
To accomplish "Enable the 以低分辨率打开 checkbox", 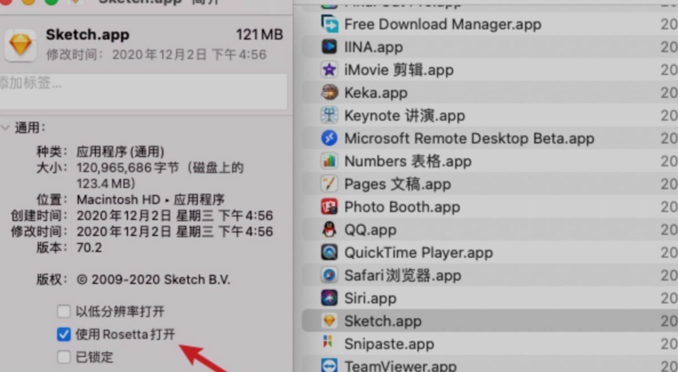I will [64, 311].
